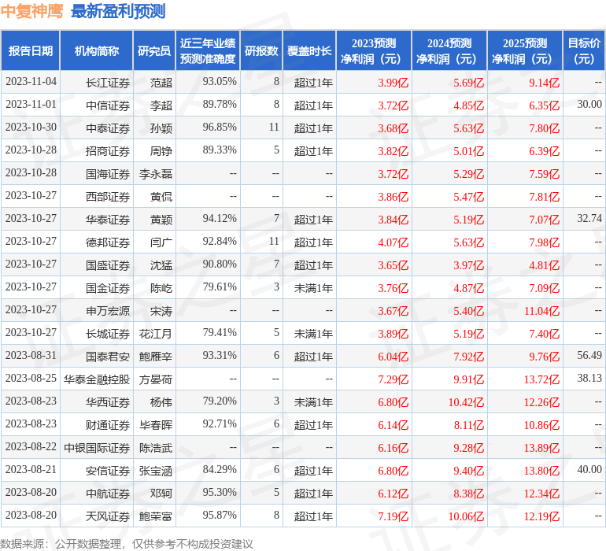
Task: Click target price 40.00
Action: [x=589, y=469]
